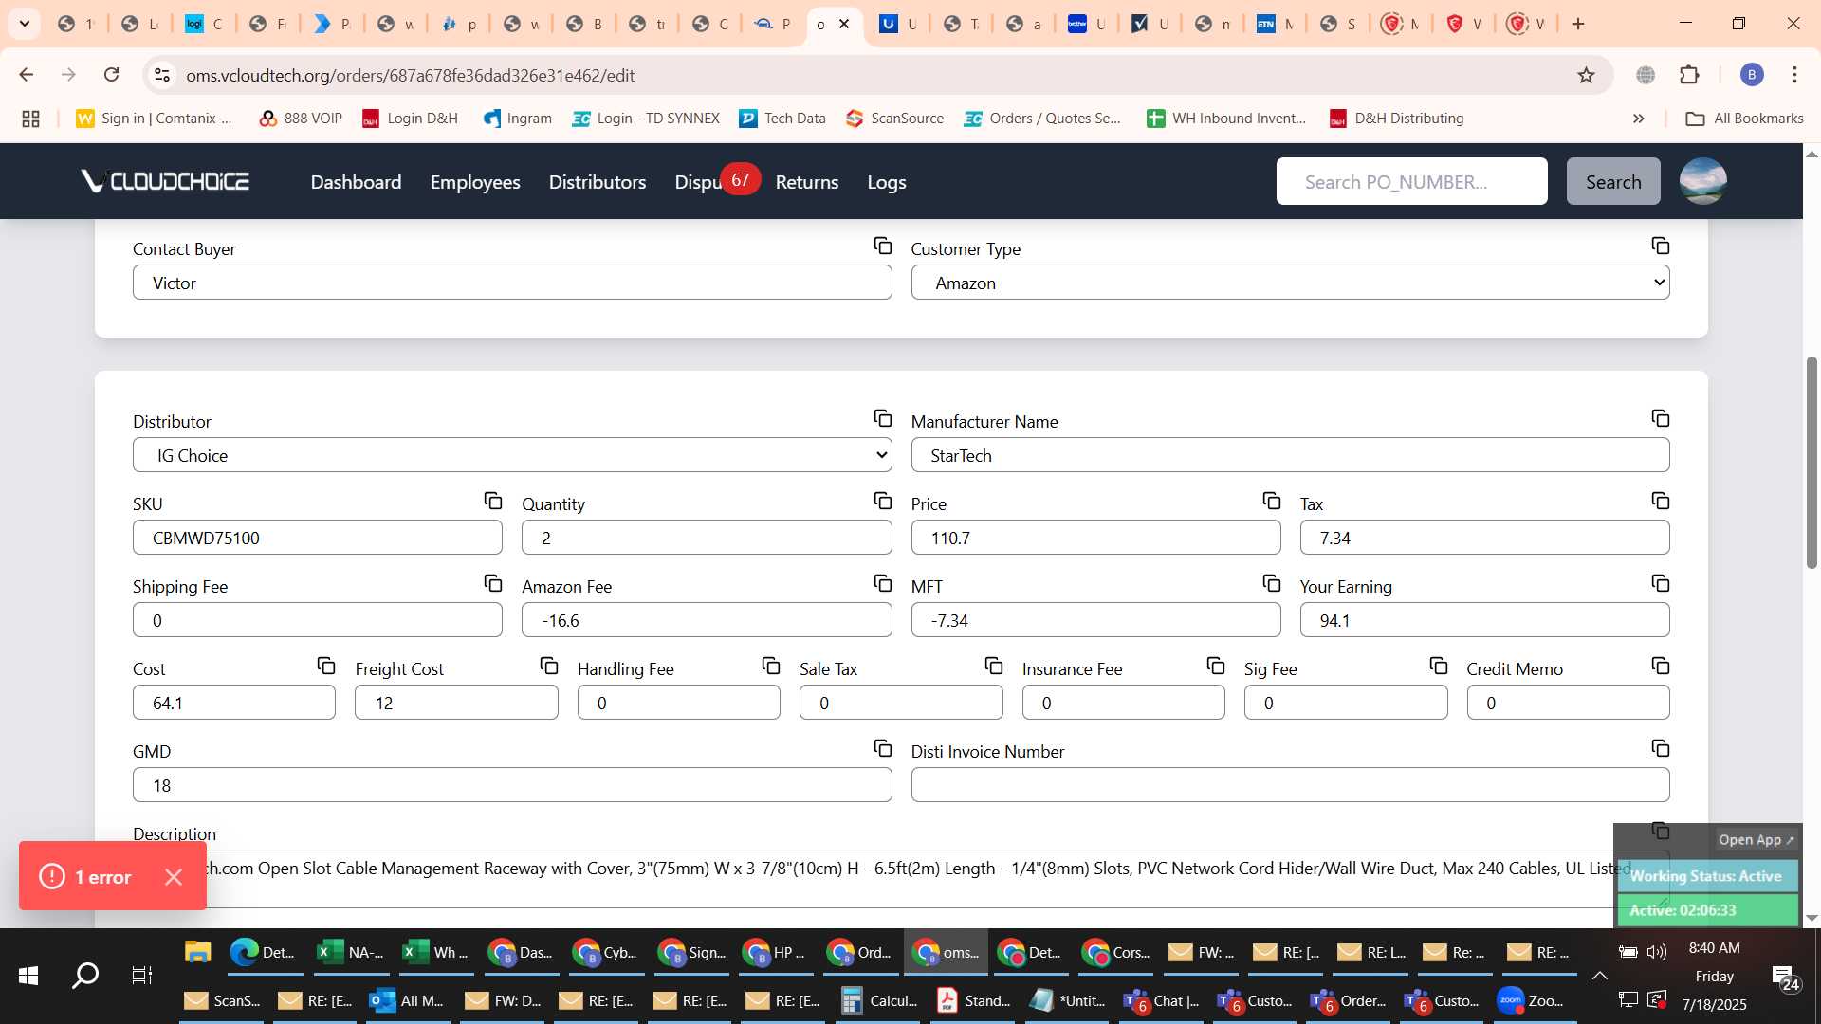Open the Employees menu item
The image size is (1821, 1024).
[x=475, y=182]
